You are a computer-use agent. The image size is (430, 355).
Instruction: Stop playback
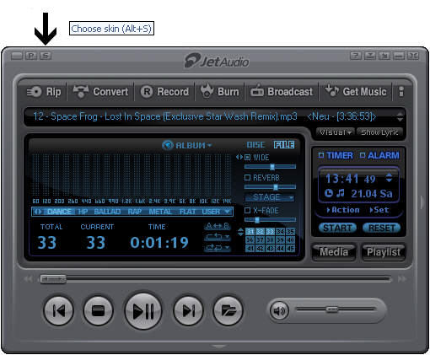pos(98,311)
